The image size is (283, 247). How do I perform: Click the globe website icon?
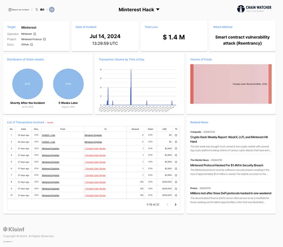pos(52,10)
